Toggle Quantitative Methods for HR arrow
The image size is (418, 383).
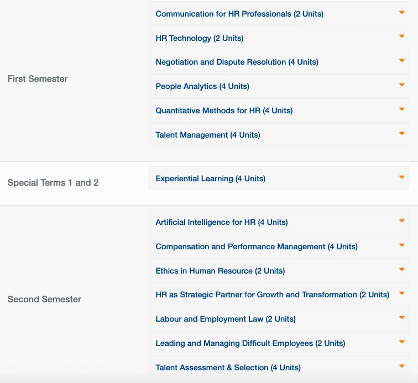click(x=402, y=109)
